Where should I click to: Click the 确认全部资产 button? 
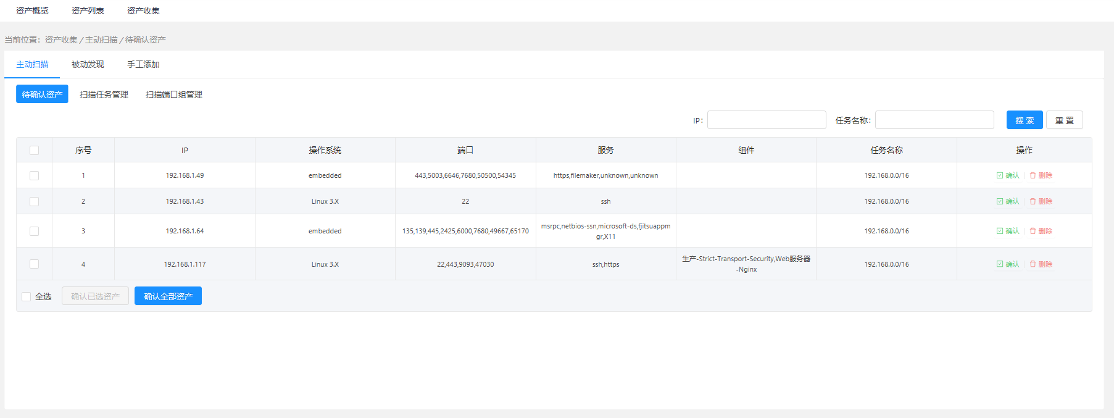tap(168, 296)
